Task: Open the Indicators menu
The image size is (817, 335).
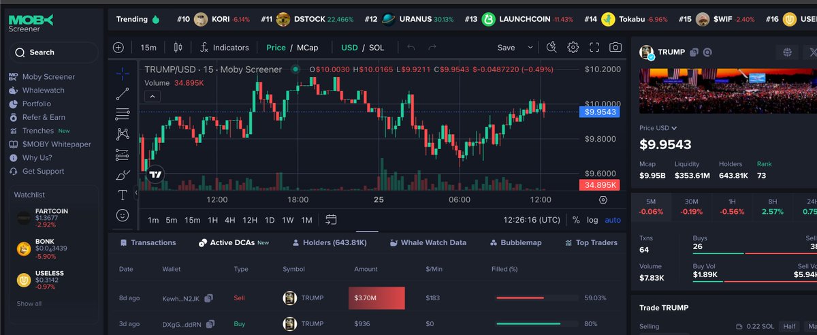Action: [224, 48]
